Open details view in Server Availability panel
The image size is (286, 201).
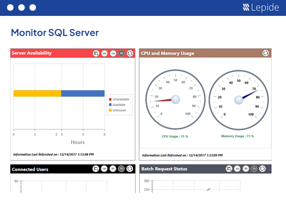pyautogui.click(x=96, y=53)
